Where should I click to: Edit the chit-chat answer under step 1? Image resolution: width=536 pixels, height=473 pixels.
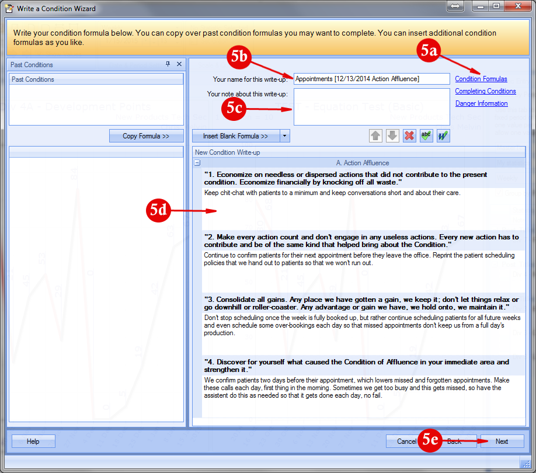[x=363, y=208]
